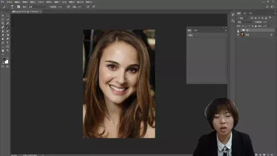Viewport: 277px width, 156px height.
Task: Switch to the Channels tab in layers panel
Action: (x=245, y=13)
